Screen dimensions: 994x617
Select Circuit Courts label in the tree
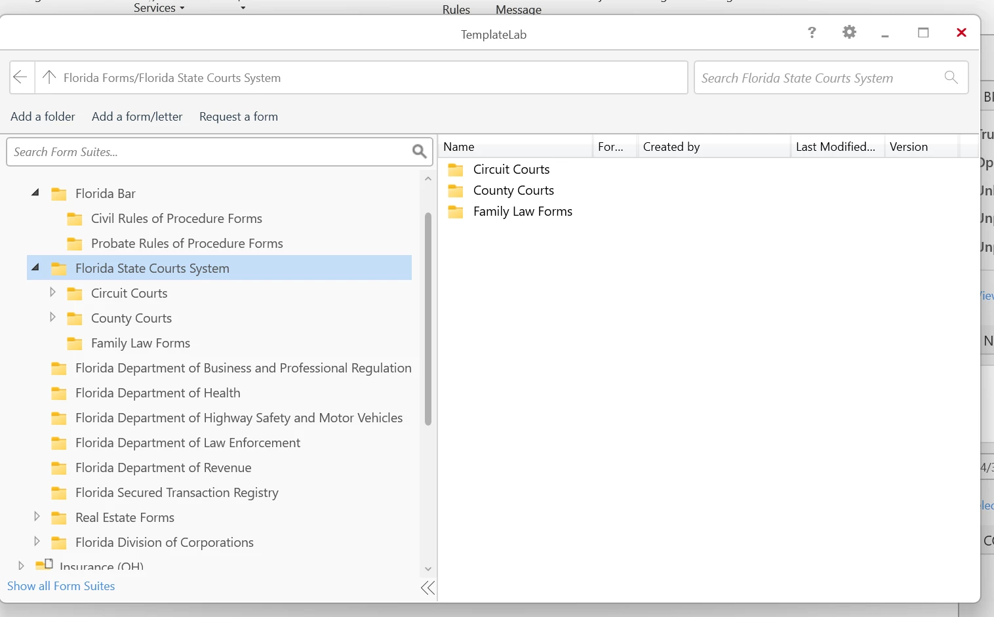coord(129,293)
